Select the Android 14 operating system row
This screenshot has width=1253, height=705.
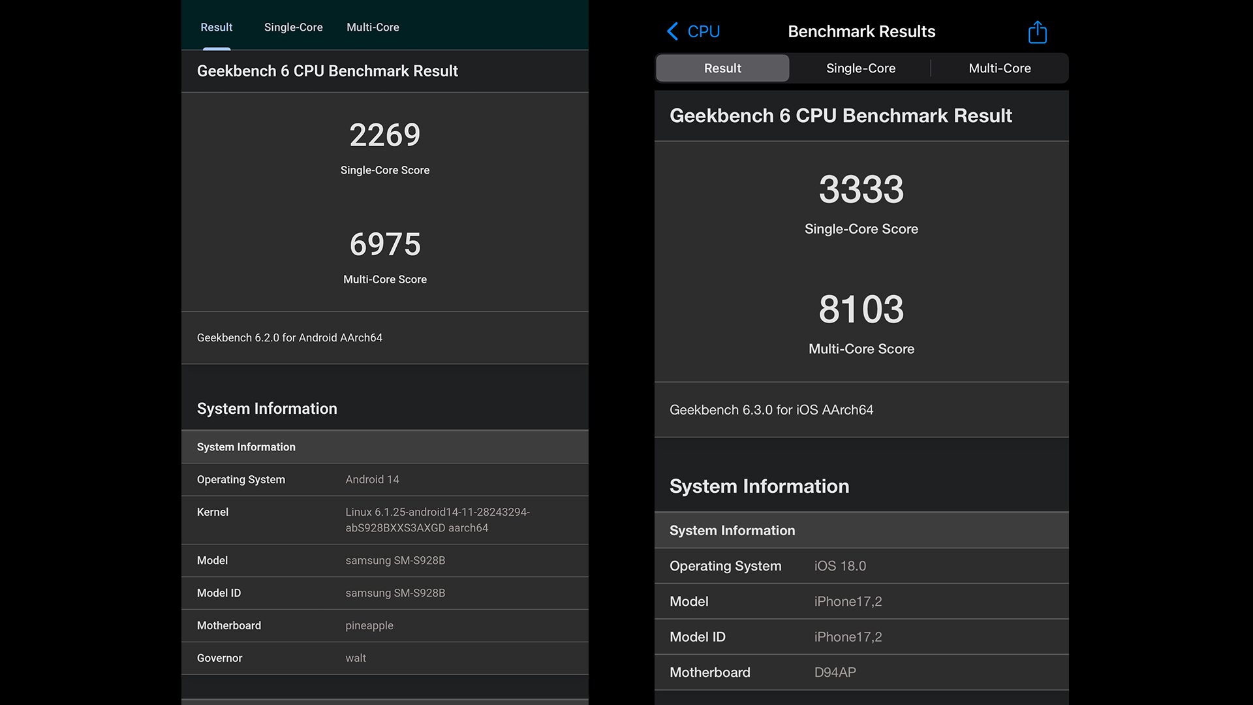(x=384, y=480)
